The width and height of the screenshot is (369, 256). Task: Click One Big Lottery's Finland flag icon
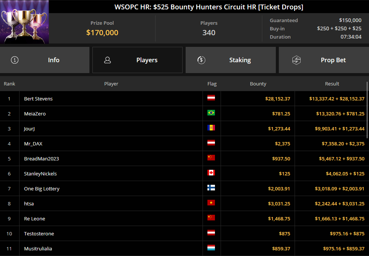(x=211, y=188)
